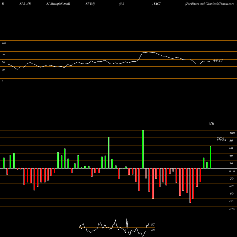Click '-80' on the MR right axis
The height and width of the screenshot is (237, 237).
[x=231, y=201]
